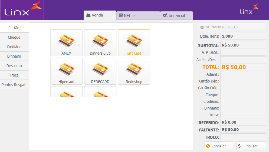Cancel the sale with Cancelar button
Viewport: 269px width, 152px height.
point(219,146)
